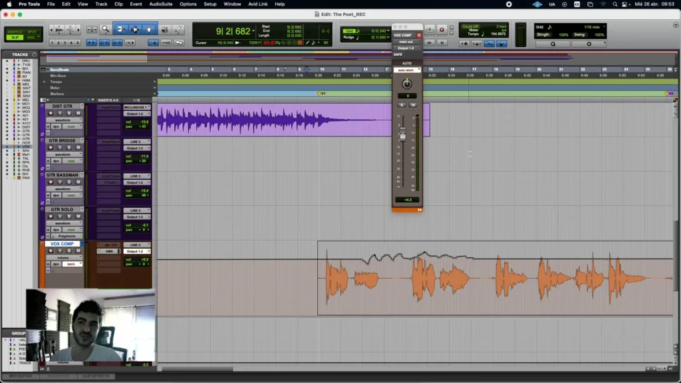The image size is (681, 383).
Task: Click the V1 marker in Markers ruler
Action: pos(321,93)
